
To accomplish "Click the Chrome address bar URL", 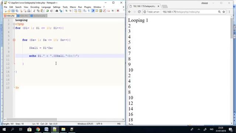I will pyautogui.click(x=181, y=12).
